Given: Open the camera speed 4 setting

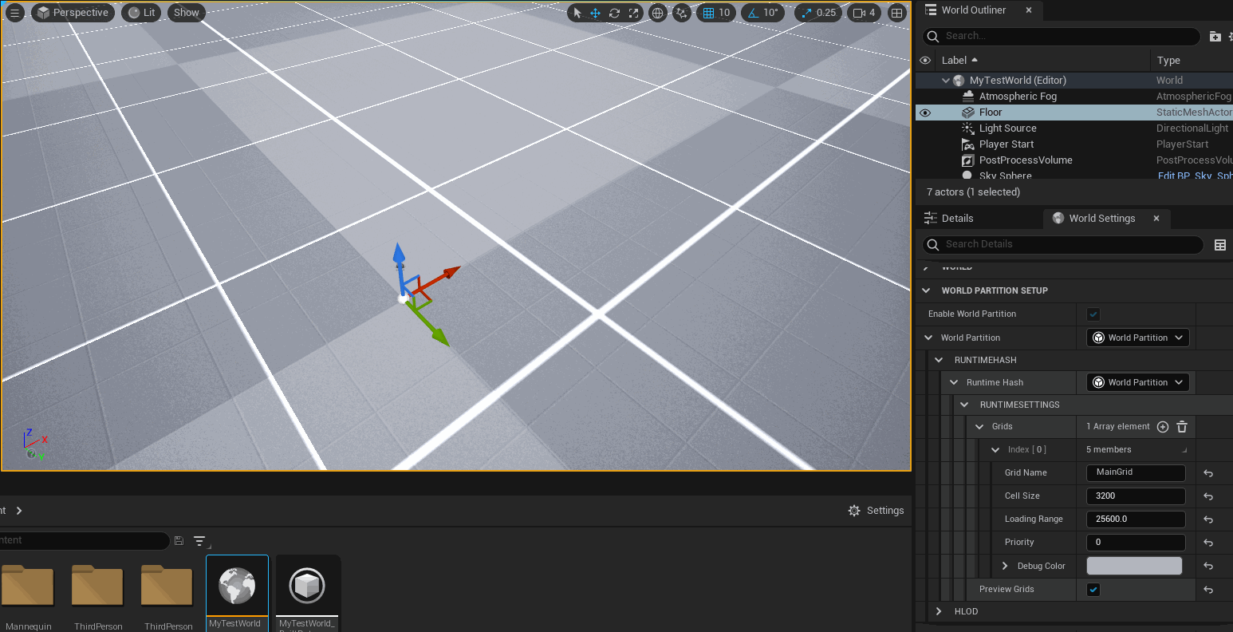Looking at the screenshot, I should coord(865,13).
